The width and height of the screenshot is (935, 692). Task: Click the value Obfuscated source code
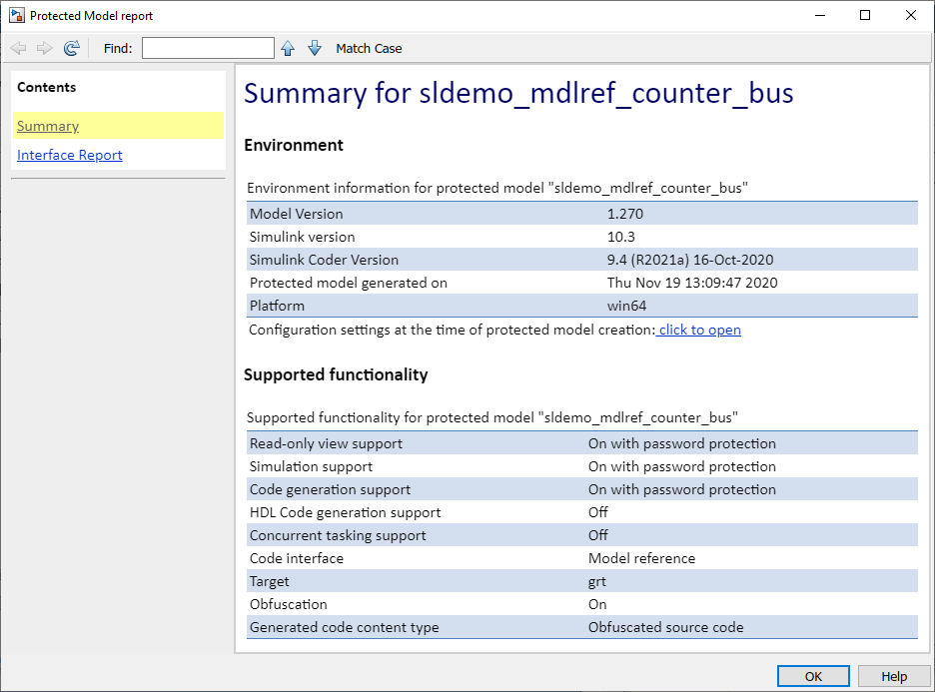[666, 627]
